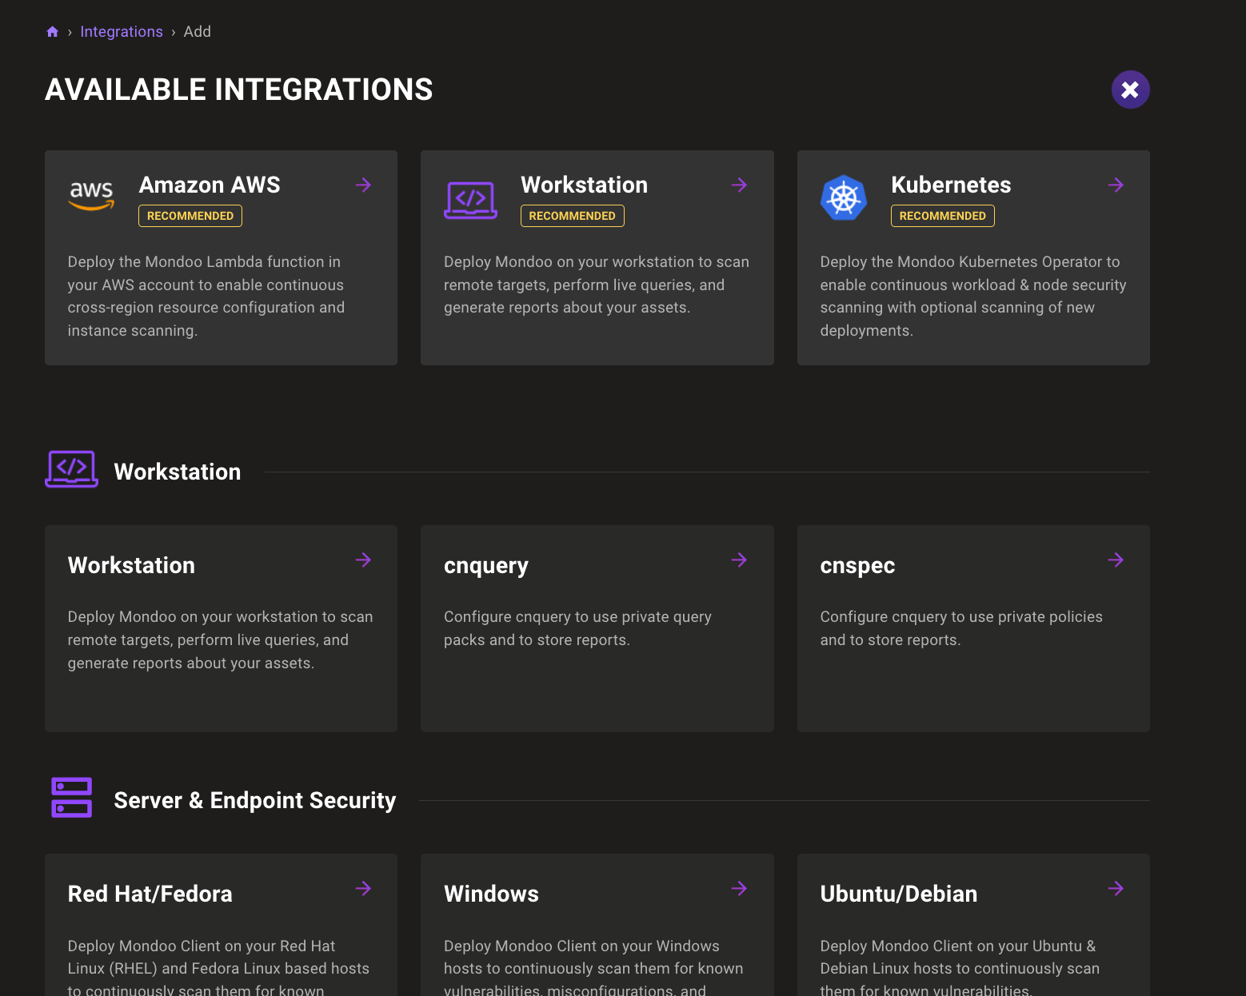Select the Workstation laptop icon
The width and height of the screenshot is (1246, 996).
pos(471,200)
